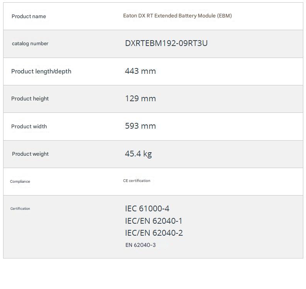Click the "Product height" label

click(x=30, y=99)
